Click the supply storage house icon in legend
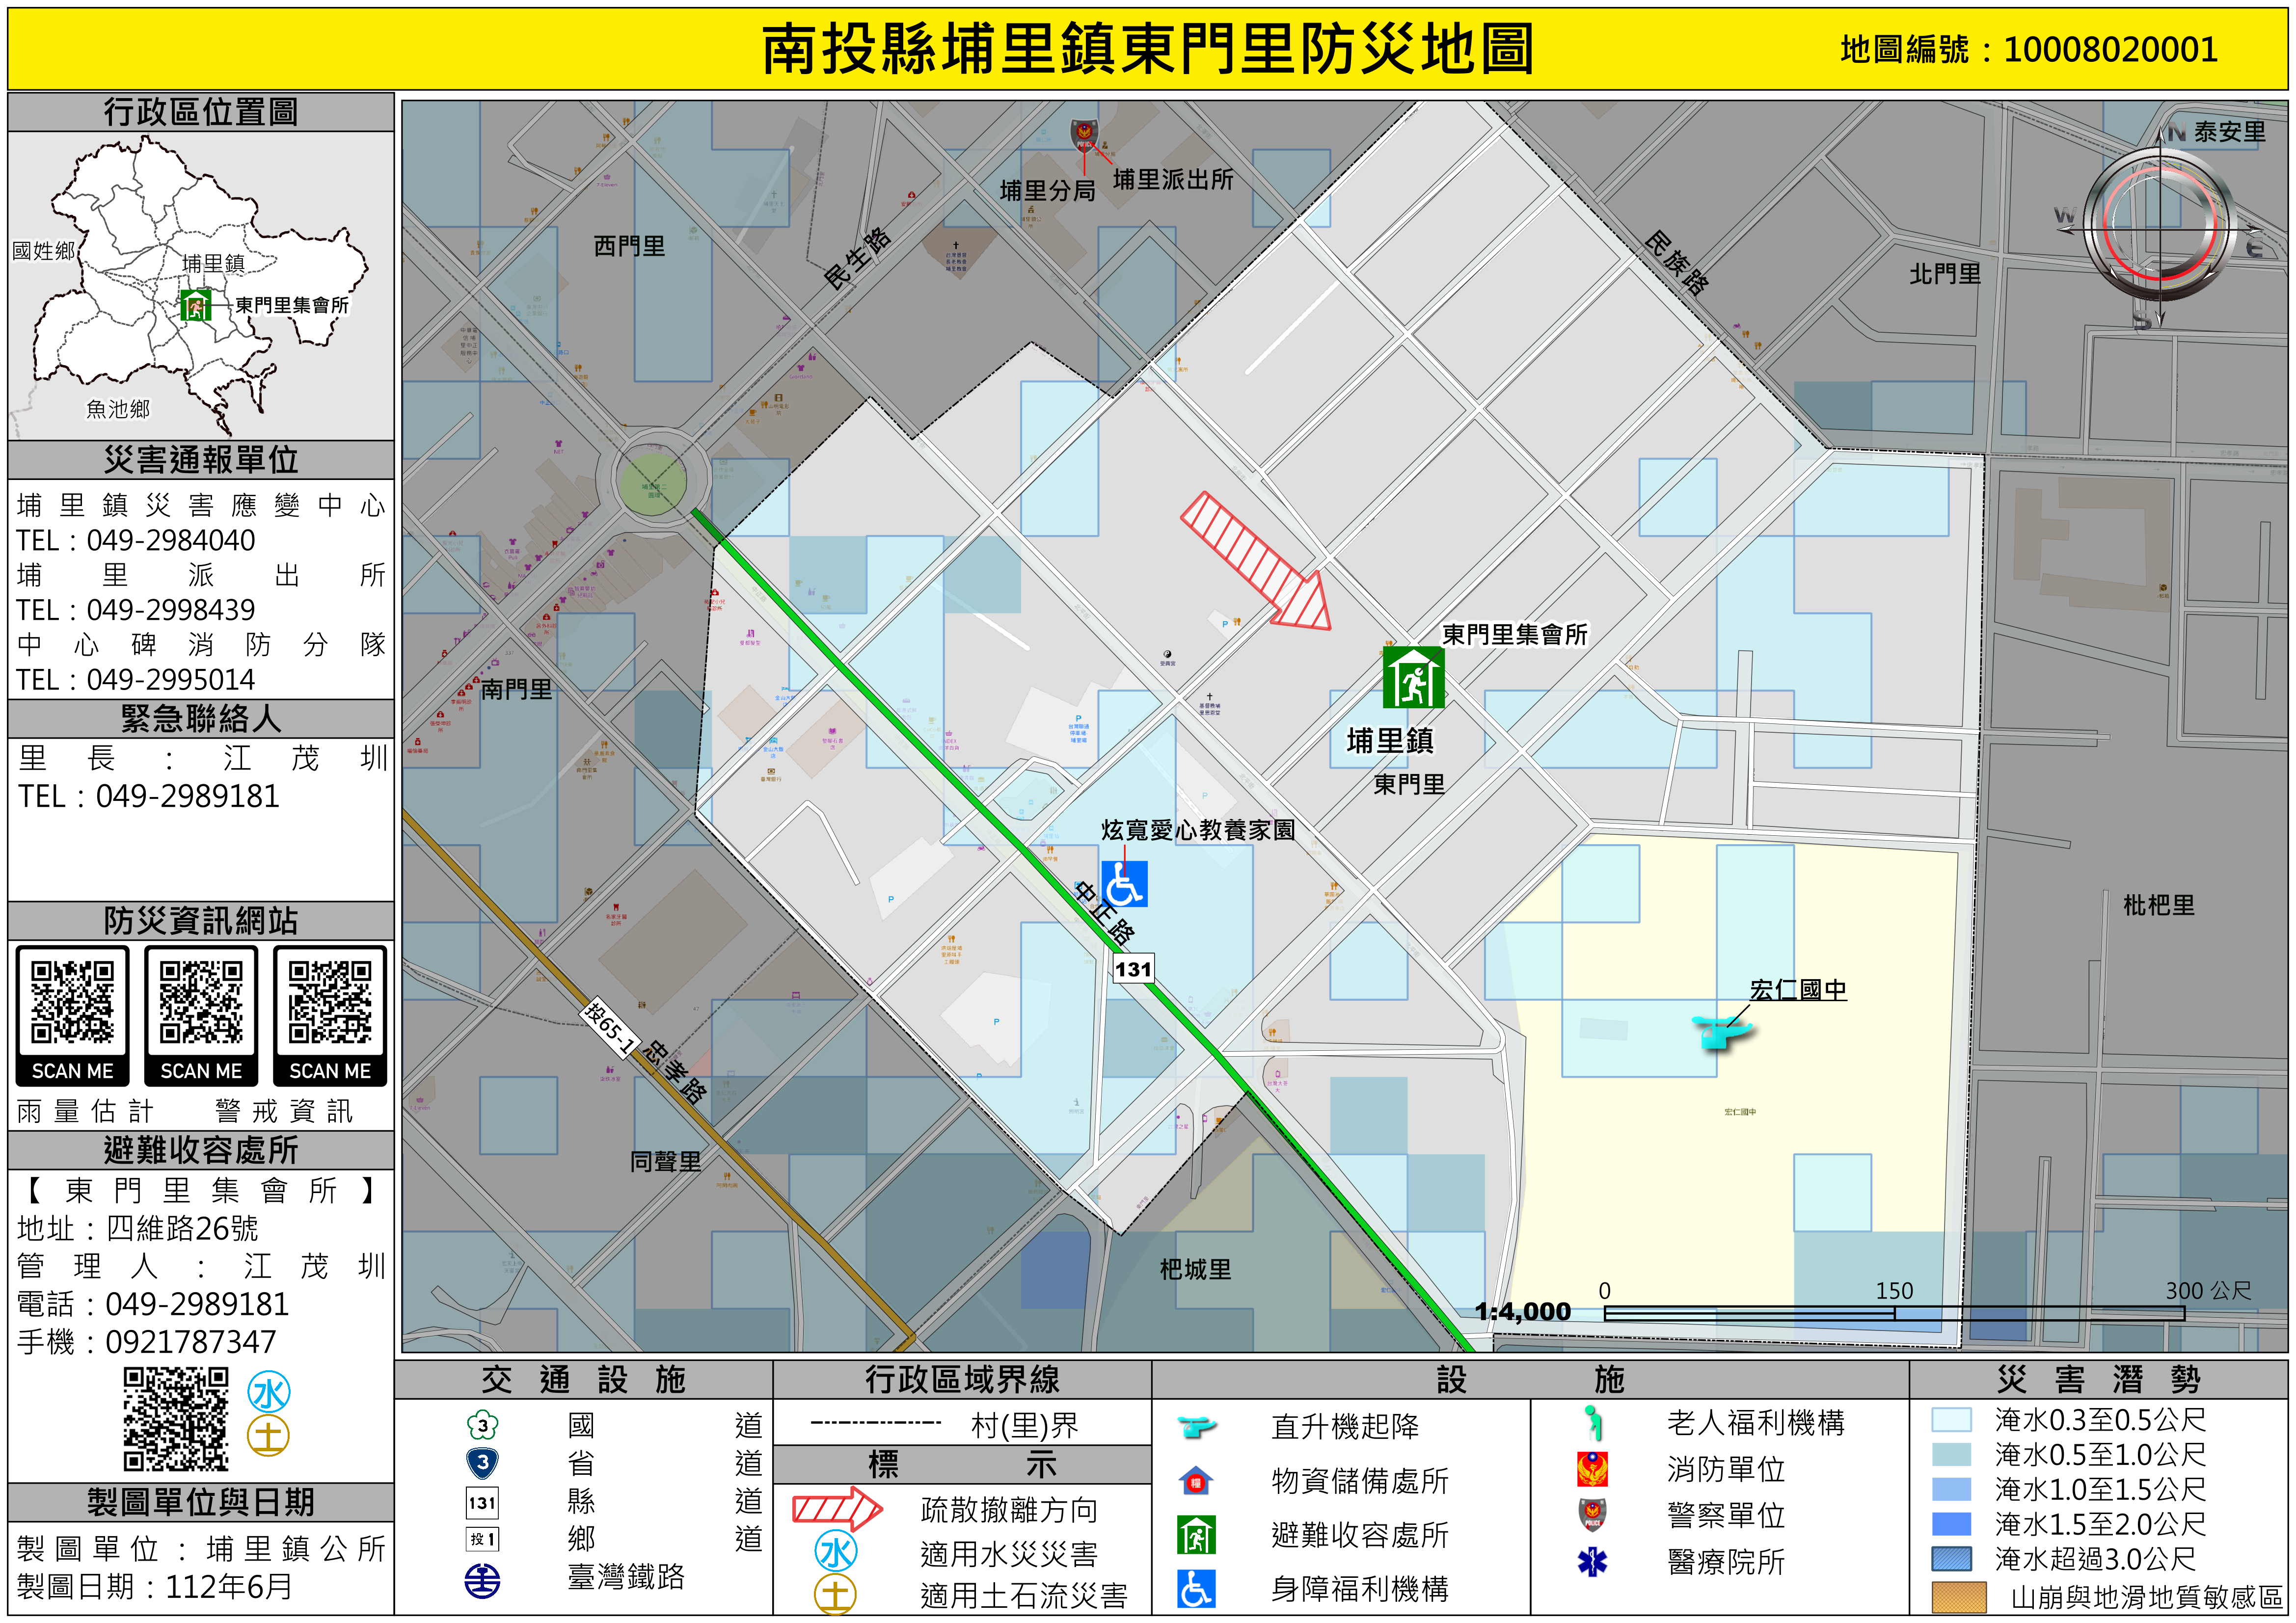 [x=1196, y=1481]
